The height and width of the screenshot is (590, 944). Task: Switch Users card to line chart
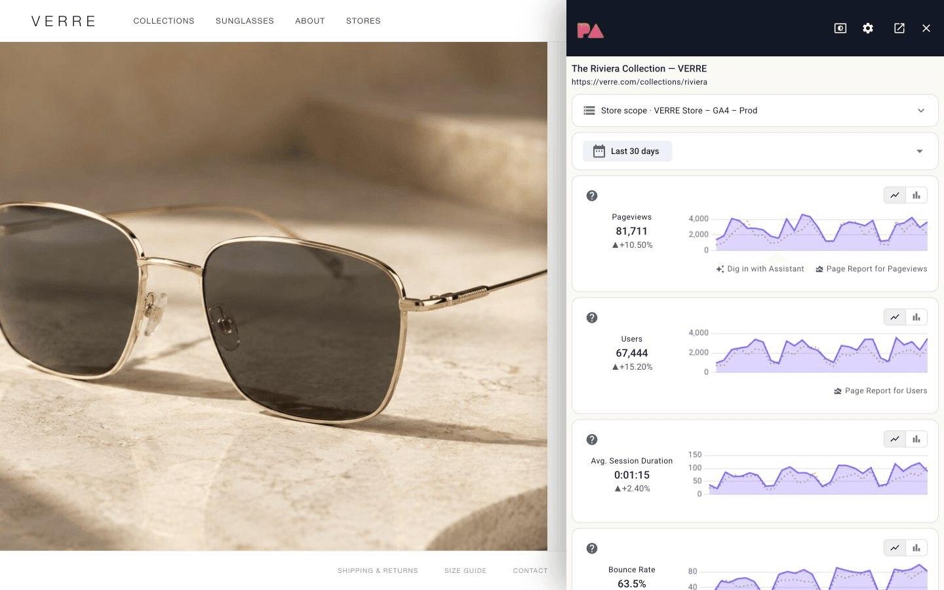pyautogui.click(x=895, y=317)
